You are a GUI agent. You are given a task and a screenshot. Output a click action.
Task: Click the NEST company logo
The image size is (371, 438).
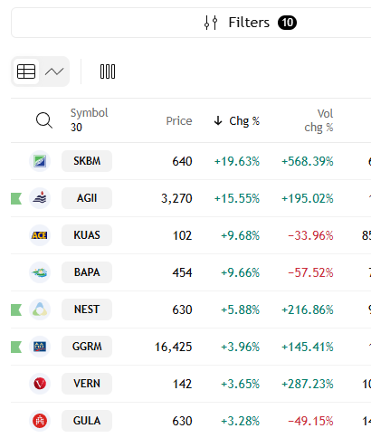(x=40, y=309)
